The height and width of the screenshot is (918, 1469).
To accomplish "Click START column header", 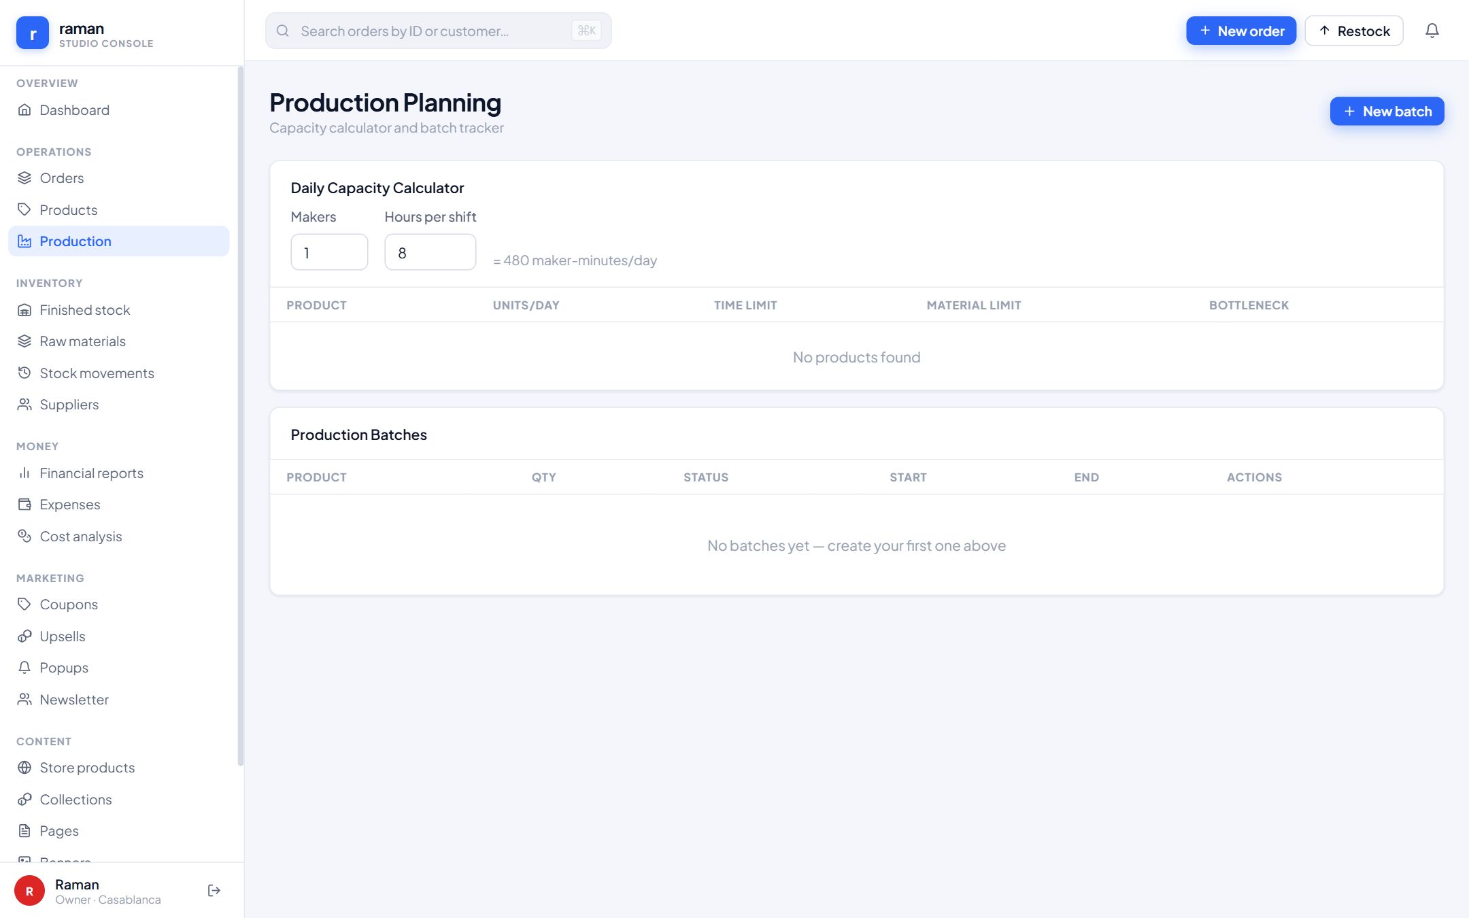I will [x=908, y=477].
